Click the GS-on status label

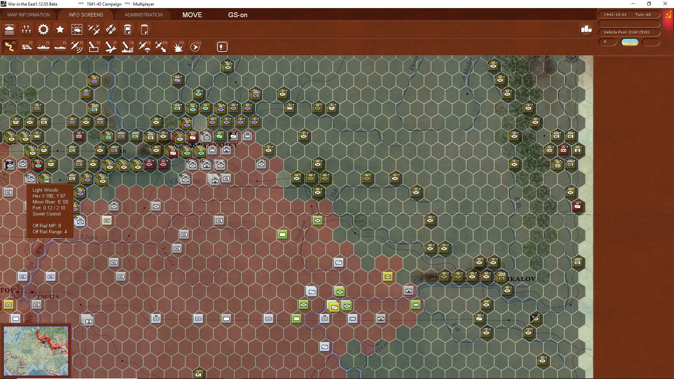point(238,15)
